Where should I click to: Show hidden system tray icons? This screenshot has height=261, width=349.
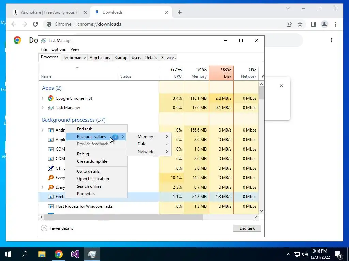[288, 254]
